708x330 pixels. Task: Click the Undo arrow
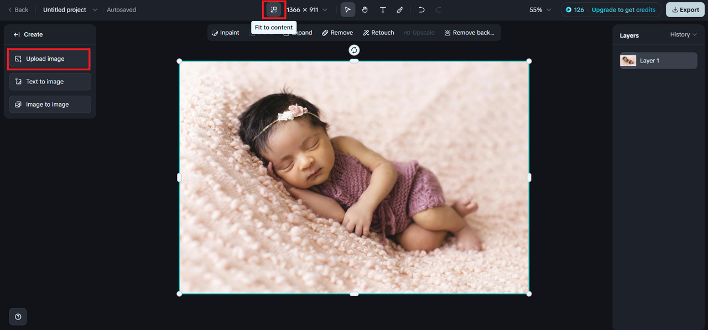(421, 10)
